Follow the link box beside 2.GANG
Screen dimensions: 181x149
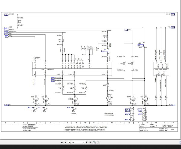52,81
